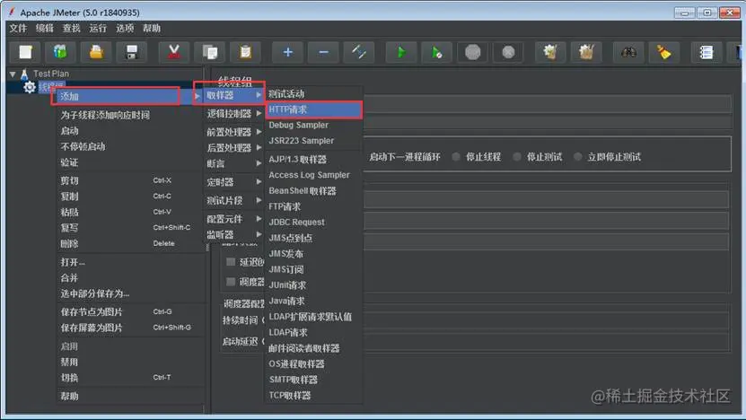Open the 编辑 menu
The height and width of the screenshot is (420, 746).
click(x=45, y=28)
